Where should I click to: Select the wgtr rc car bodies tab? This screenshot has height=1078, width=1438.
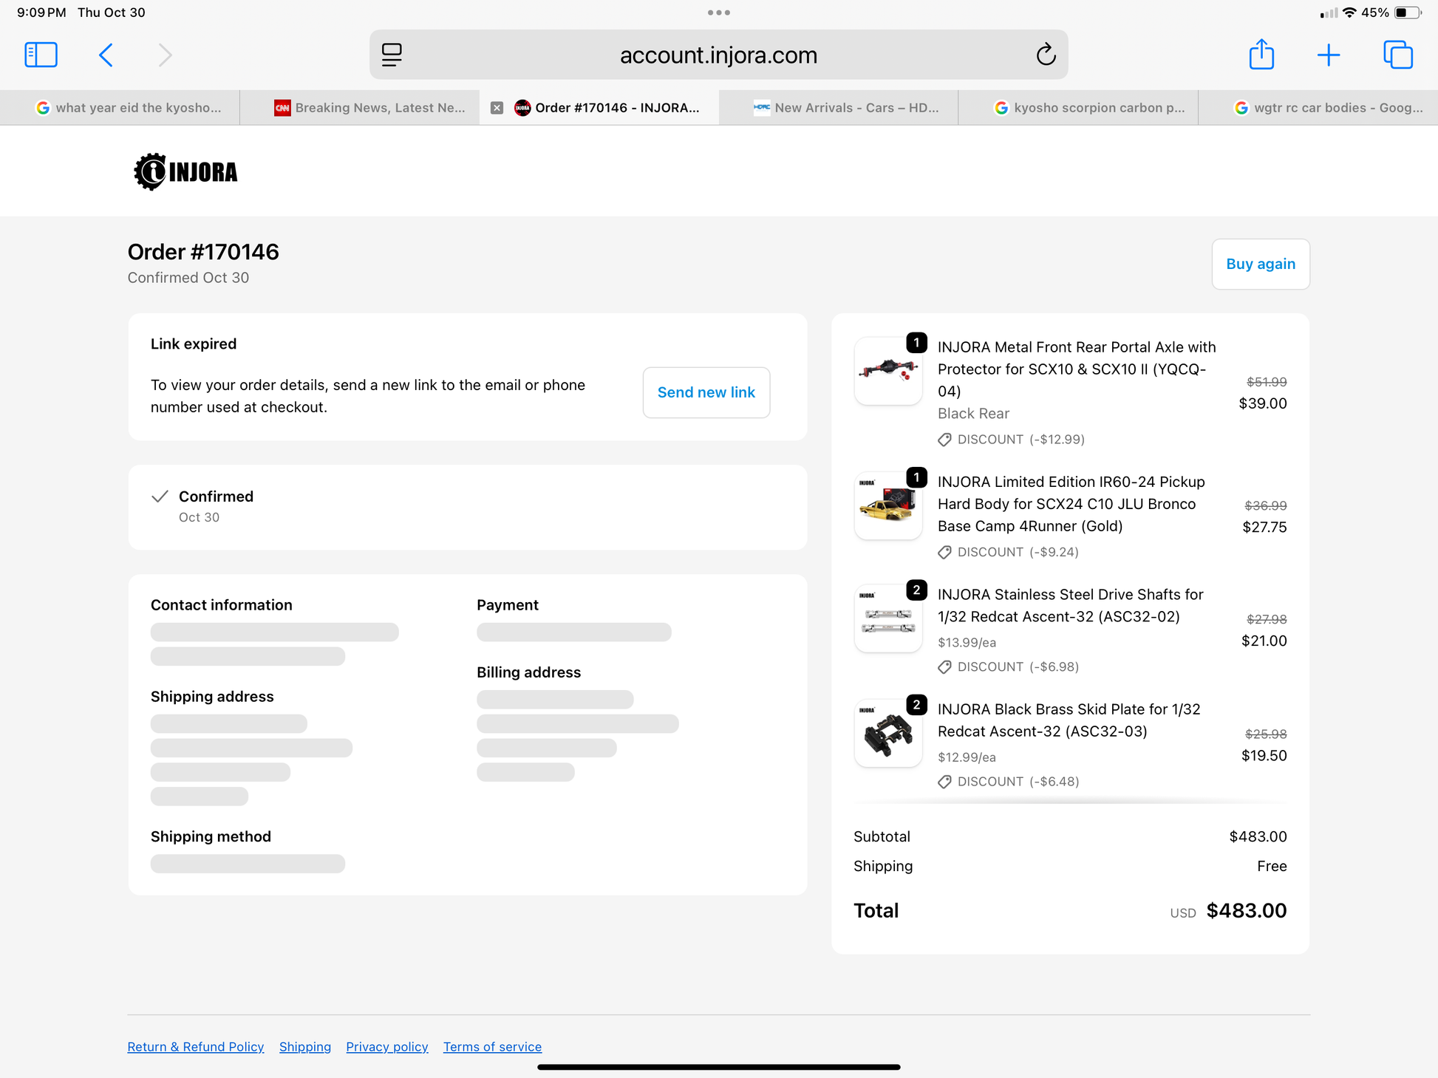click(1328, 108)
